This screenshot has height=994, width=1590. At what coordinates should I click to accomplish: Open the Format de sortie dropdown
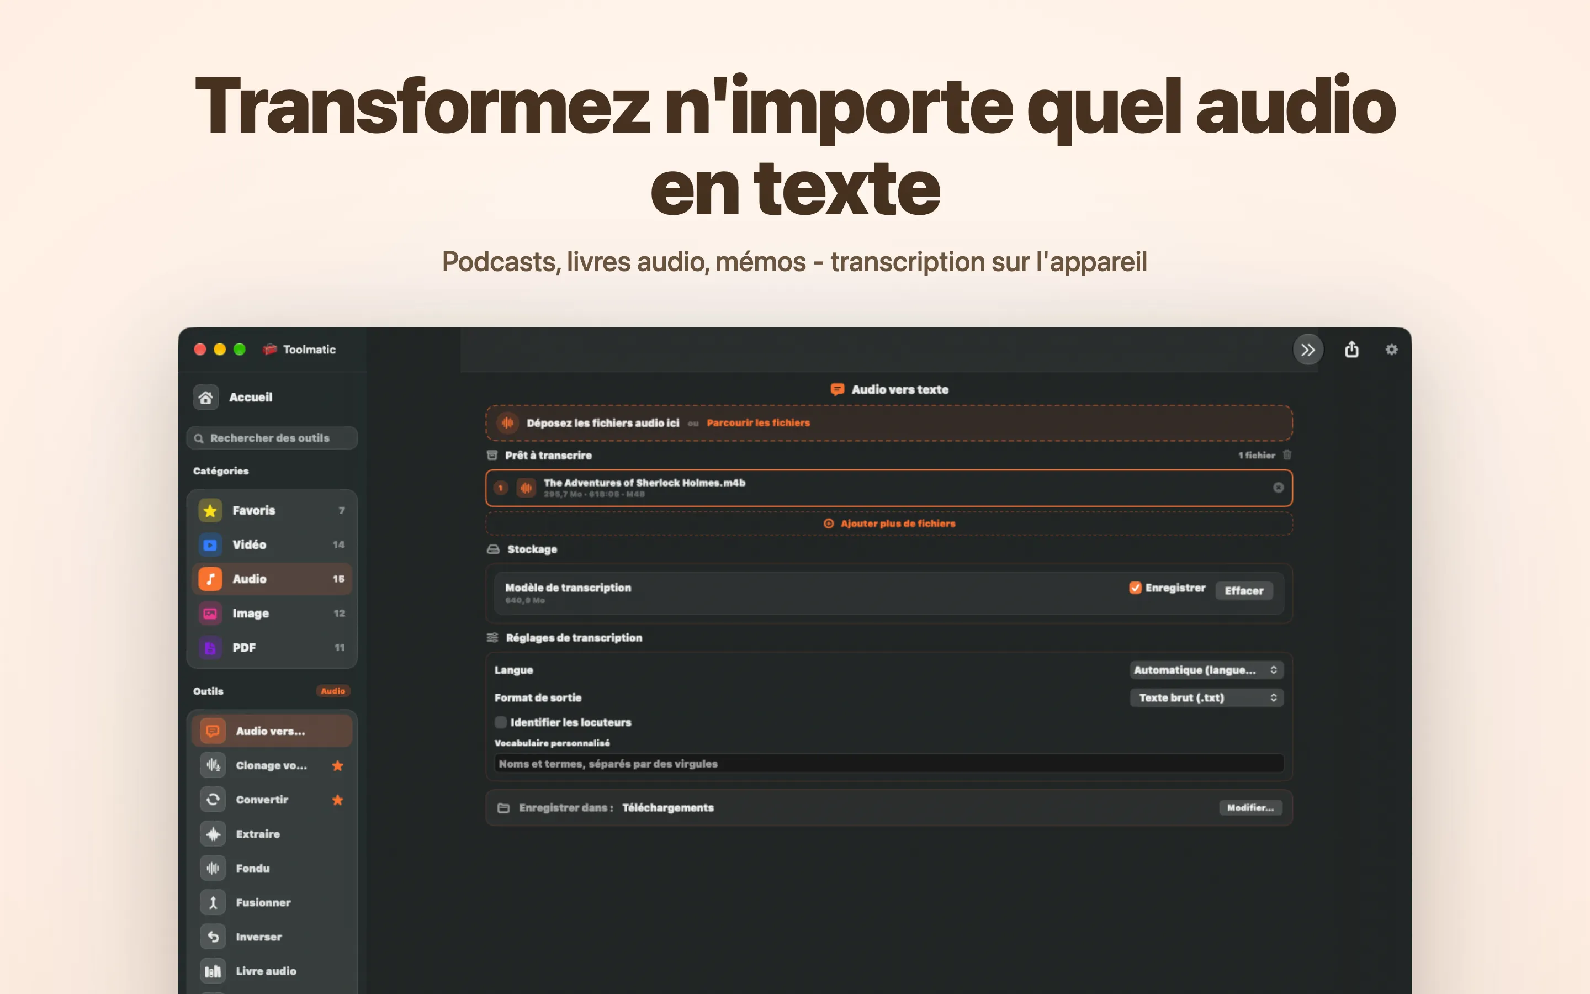(x=1206, y=697)
